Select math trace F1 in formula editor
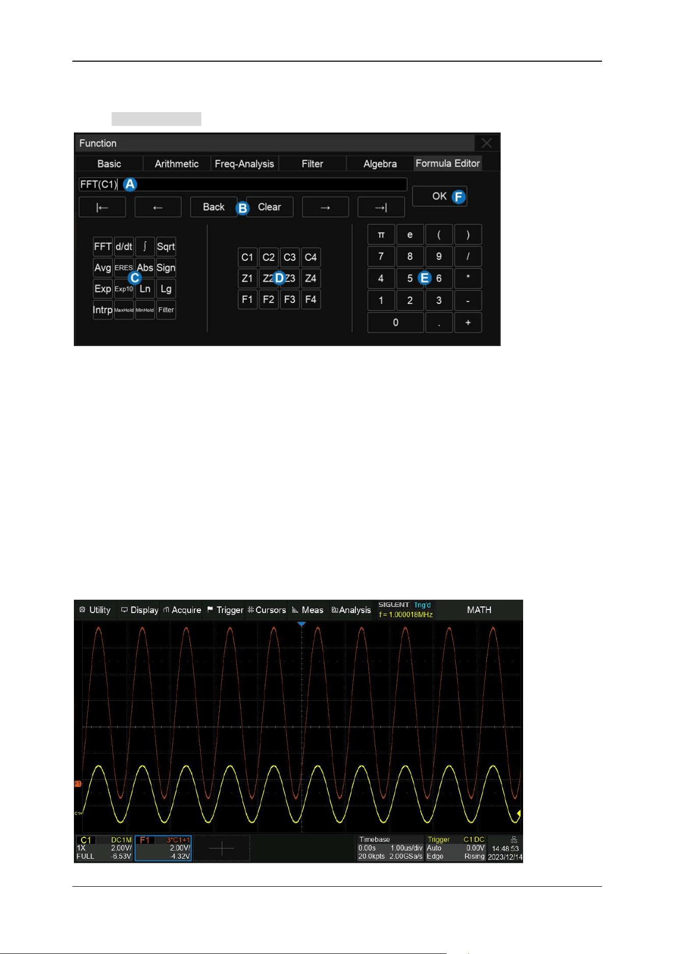 pos(247,300)
